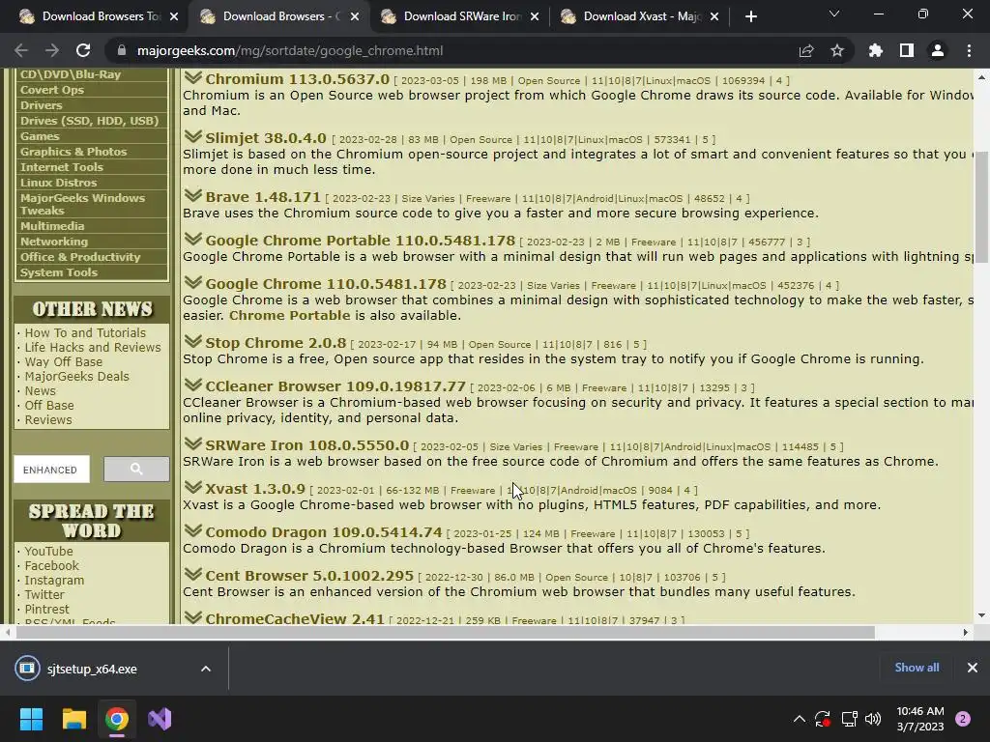Visit the YouTube link under Spread the Word
This screenshot has width=990, height=742.
click(x=48, y=551)
